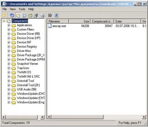
Task: Select the amcap.exe filename
Action: [59, 26]
